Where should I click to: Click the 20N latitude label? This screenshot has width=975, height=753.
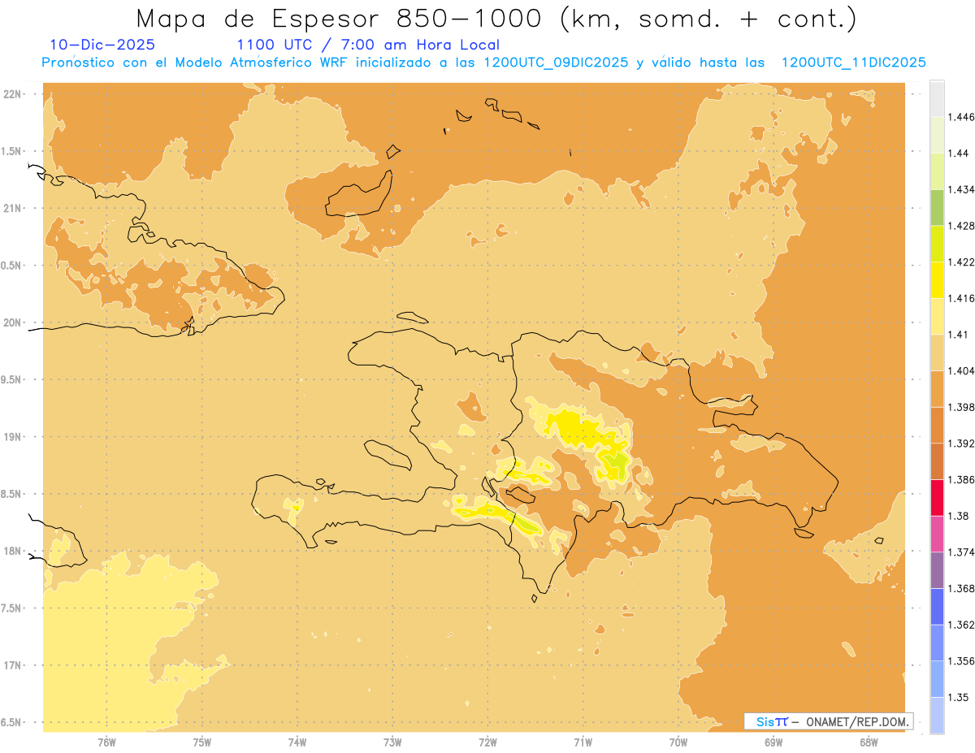point(13,322)
